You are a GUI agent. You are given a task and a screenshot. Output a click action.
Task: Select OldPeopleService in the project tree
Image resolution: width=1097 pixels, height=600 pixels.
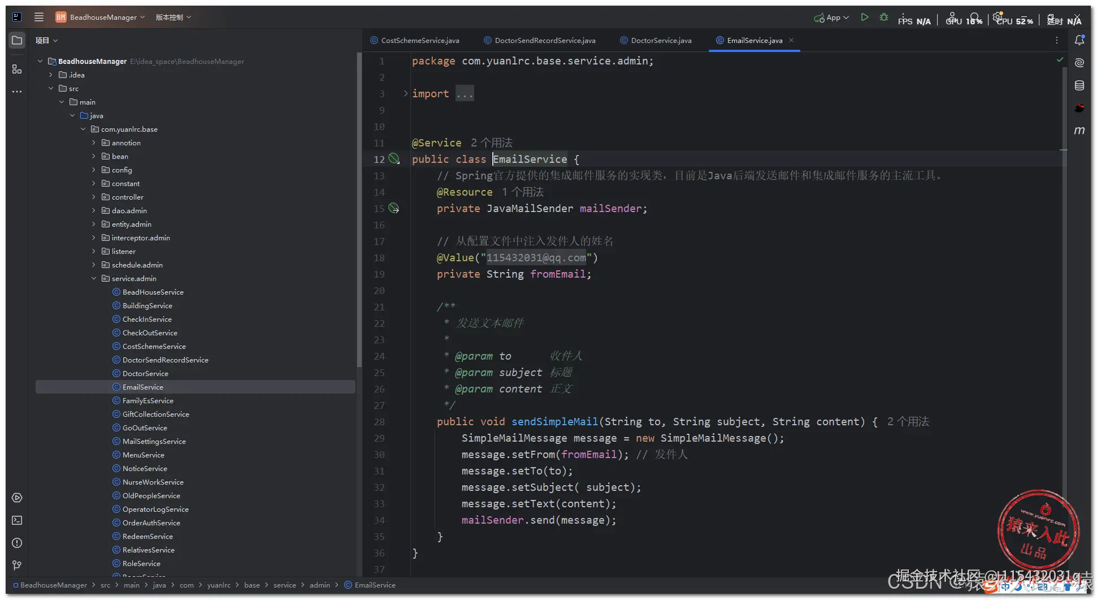pyautogui.click(x=151, y=495)
